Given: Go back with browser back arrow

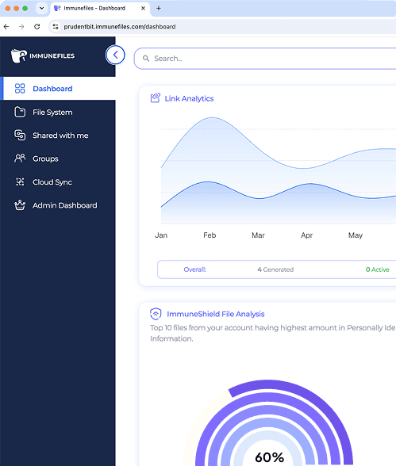Looking at the screenshot, I should (x=6, y=26).
